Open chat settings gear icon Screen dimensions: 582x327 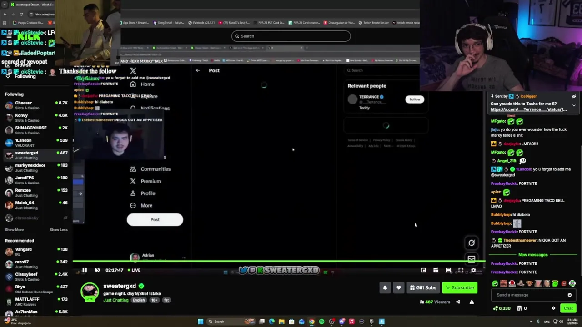pos(553,308)
